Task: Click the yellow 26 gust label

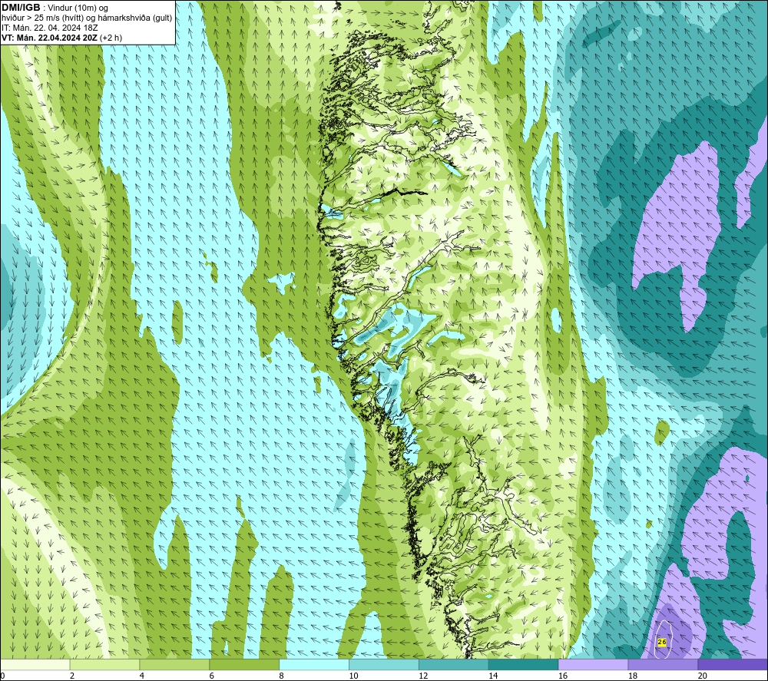Action: 662,642
